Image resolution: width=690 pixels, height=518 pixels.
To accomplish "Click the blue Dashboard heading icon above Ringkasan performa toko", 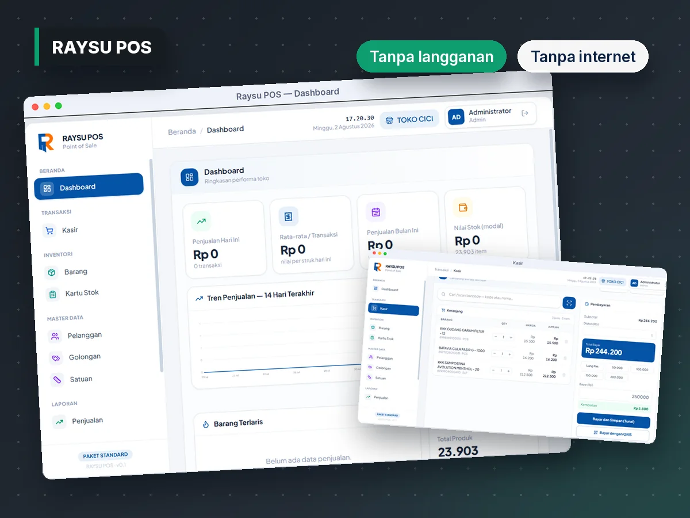I will point(189,177).
